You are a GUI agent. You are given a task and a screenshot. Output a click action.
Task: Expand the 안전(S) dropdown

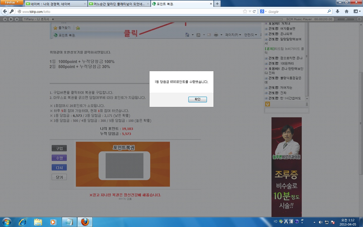[x=250, y=35]
